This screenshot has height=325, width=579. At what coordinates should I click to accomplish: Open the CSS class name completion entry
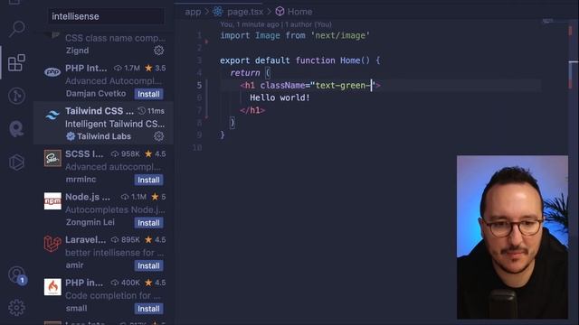coord(103,44)
